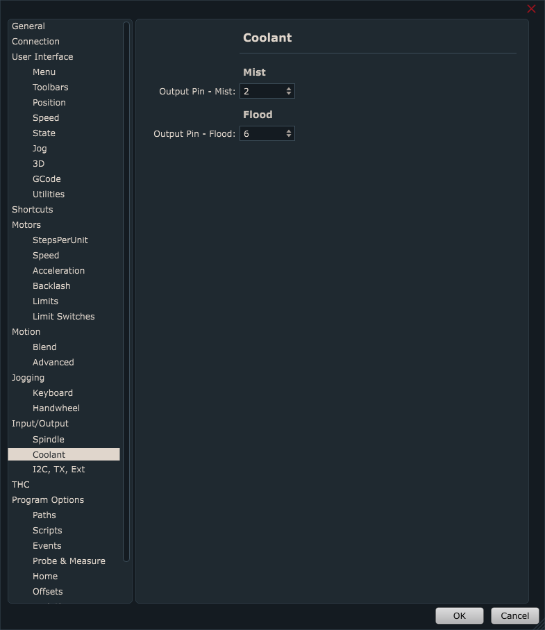This screenshot has height=630, width=545.
Task: Click the Output Pin Mist input field
Action: [261, 91]
